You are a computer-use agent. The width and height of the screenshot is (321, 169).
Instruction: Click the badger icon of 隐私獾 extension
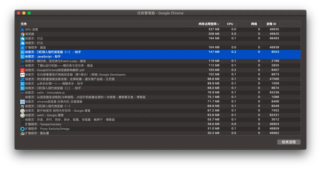click(x=23, y=133)
